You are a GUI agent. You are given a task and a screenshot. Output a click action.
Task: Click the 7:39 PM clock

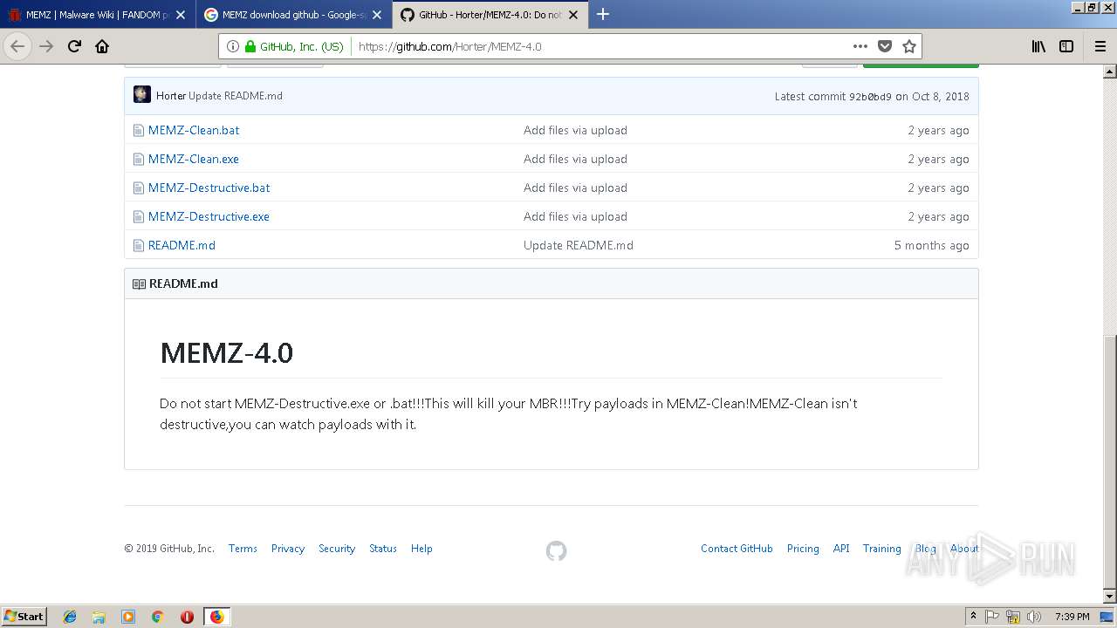pyautogui.click(x=1072, y=617)
